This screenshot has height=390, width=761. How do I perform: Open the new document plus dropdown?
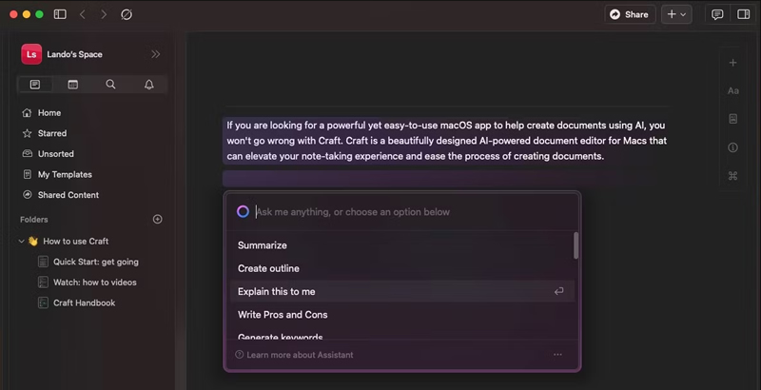pyautogui.click(x=676, y=14)
